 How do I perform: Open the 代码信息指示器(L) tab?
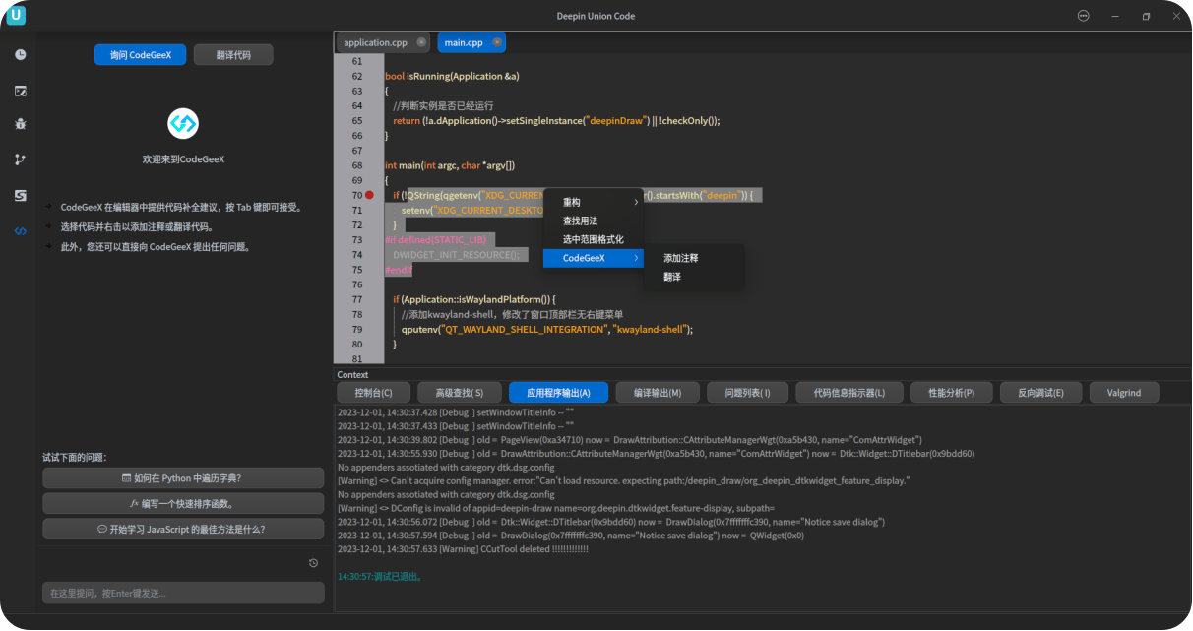(849, 393)
